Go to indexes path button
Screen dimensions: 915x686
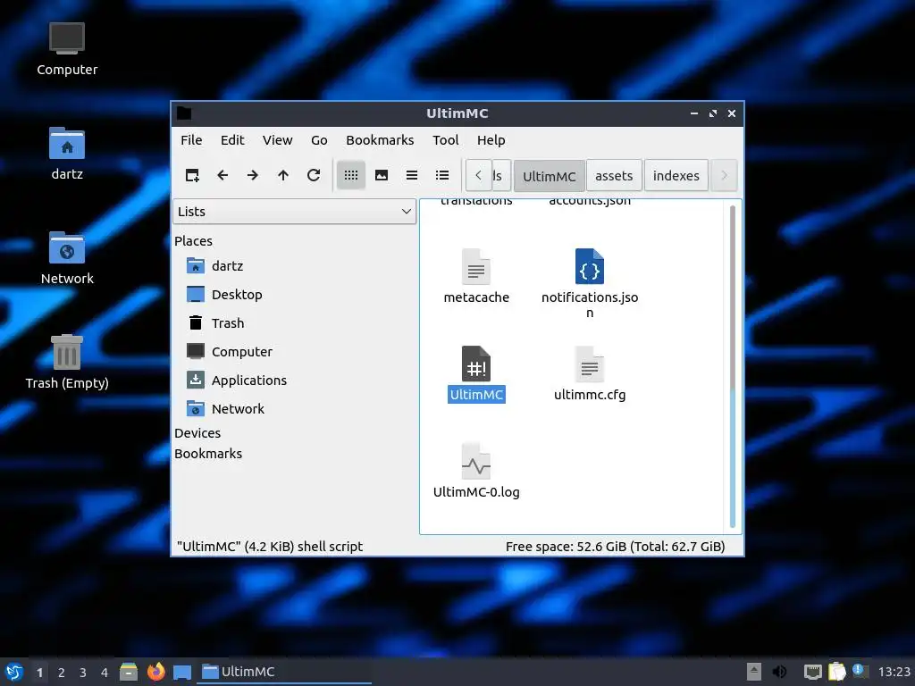(676, 176)
